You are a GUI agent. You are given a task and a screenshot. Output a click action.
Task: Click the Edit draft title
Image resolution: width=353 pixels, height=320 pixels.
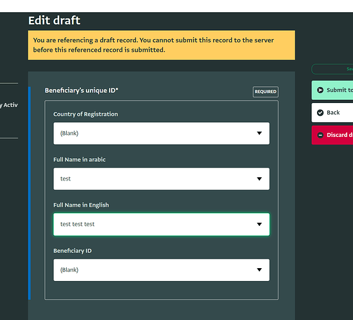55,20
